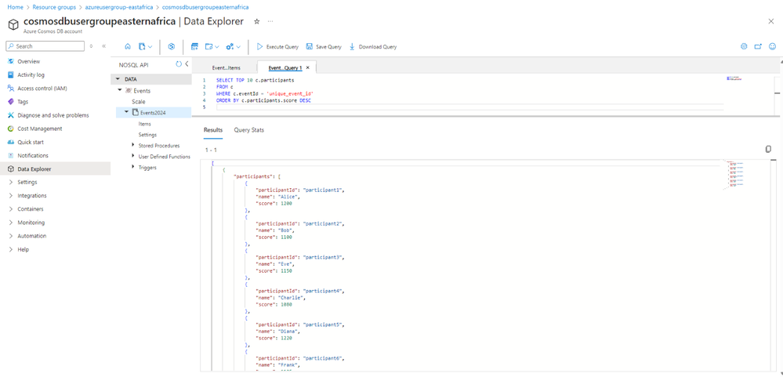Collapse the NOSQL API resource pane

[x=187, y=64]
